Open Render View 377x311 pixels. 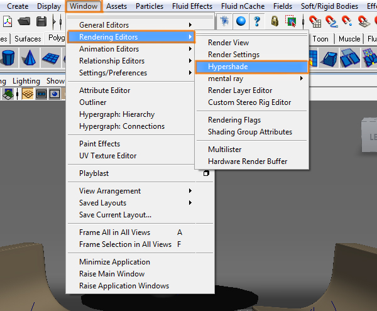click(x=251, y=43)
